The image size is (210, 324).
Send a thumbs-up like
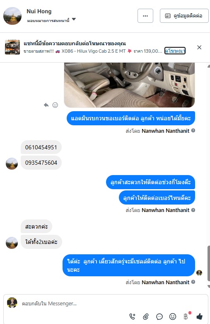199,316
